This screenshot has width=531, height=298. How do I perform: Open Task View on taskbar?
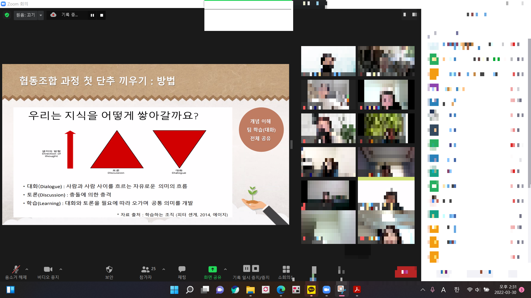(x=205, y=290)
